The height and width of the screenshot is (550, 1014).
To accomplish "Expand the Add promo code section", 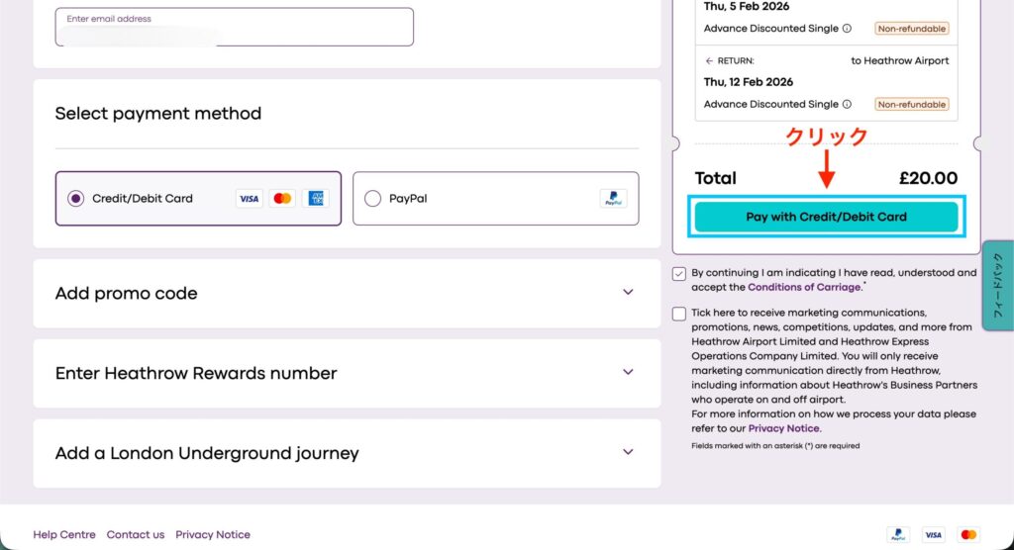I will (x=627, y=293).
